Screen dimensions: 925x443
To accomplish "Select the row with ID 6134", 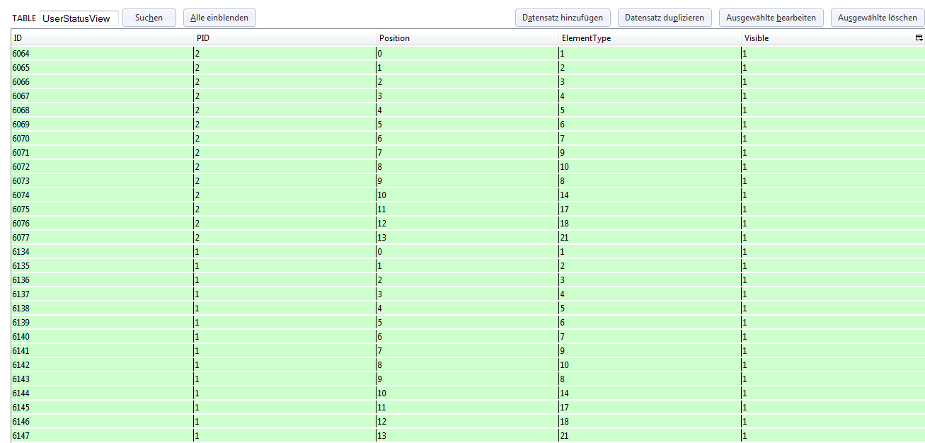I will (x=468, y=252).
